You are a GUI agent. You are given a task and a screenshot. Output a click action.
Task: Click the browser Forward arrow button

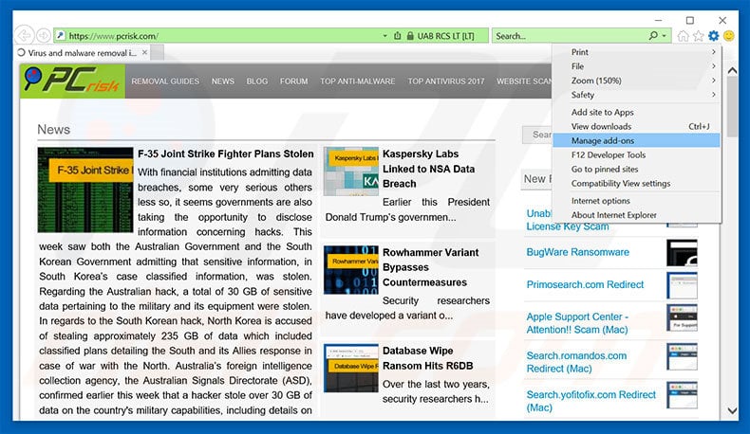tap(44, 35)
